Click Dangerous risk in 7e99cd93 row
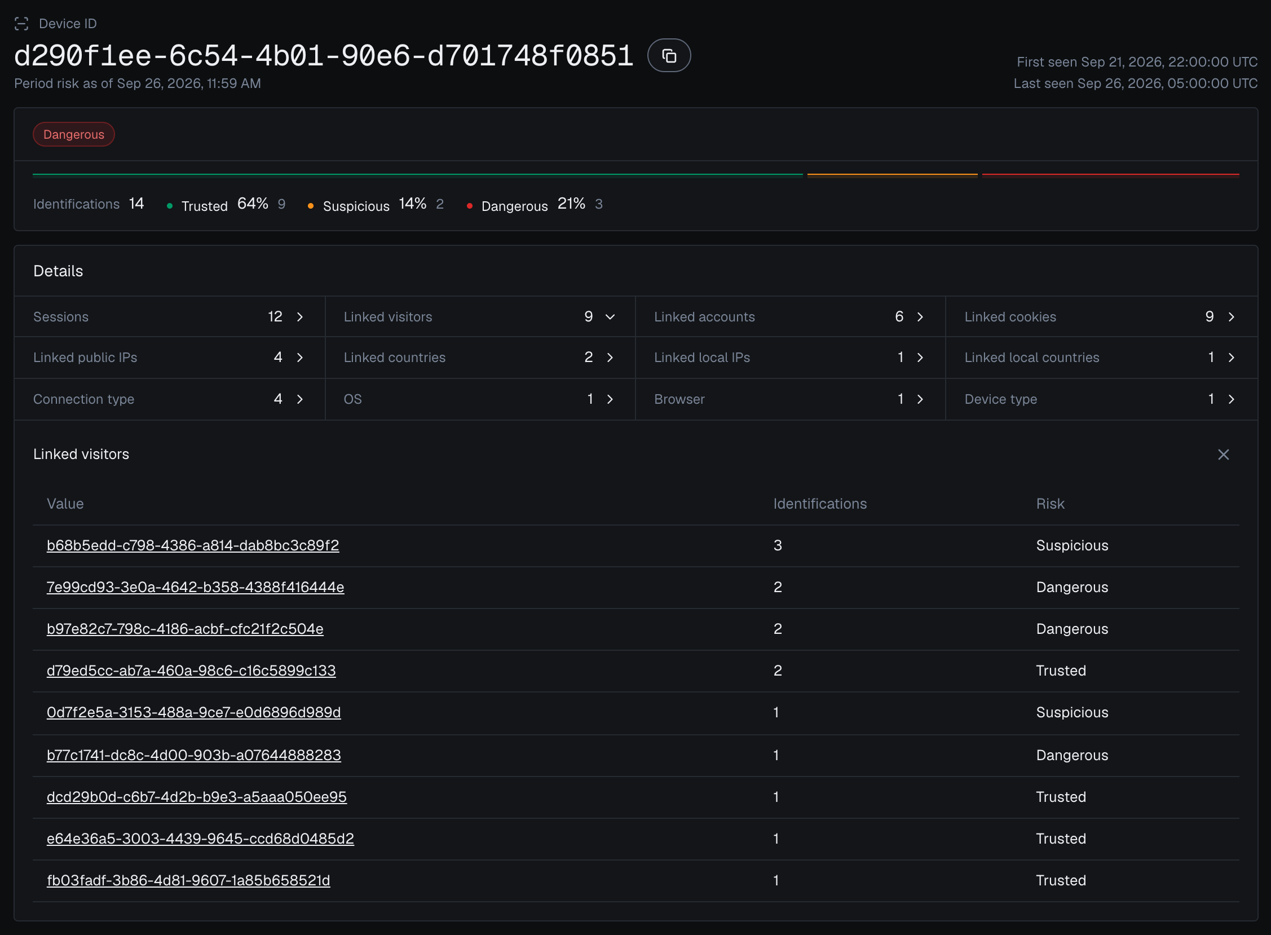1271x935 pixels. pos(1072,587)
